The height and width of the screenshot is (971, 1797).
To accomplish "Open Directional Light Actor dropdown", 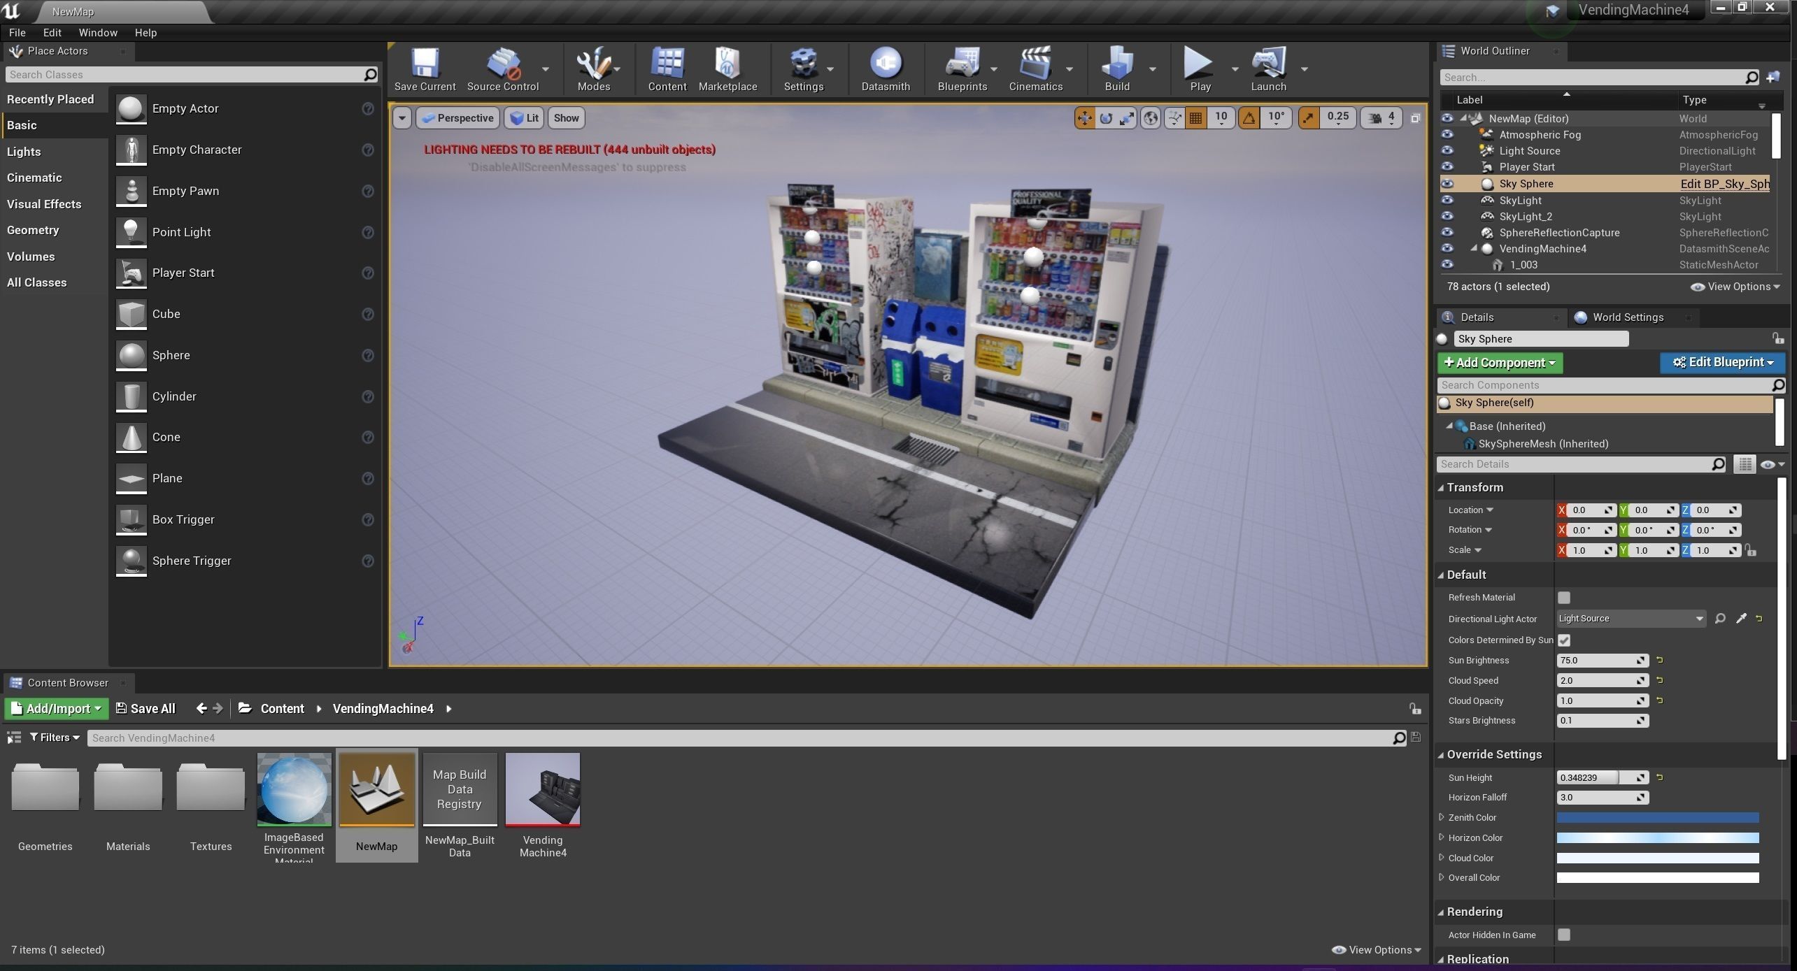I will click(1631, 619).
